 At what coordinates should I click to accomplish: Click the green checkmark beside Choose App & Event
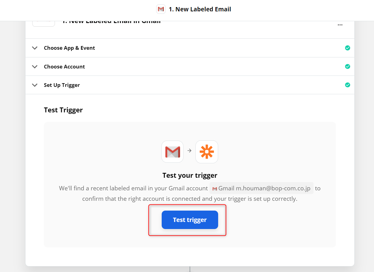(x=347, y=48)
